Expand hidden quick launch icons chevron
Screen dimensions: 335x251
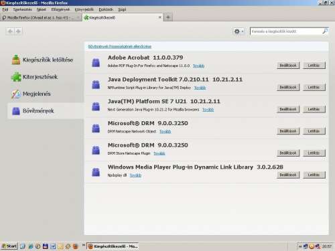click(x=83, y=245)
